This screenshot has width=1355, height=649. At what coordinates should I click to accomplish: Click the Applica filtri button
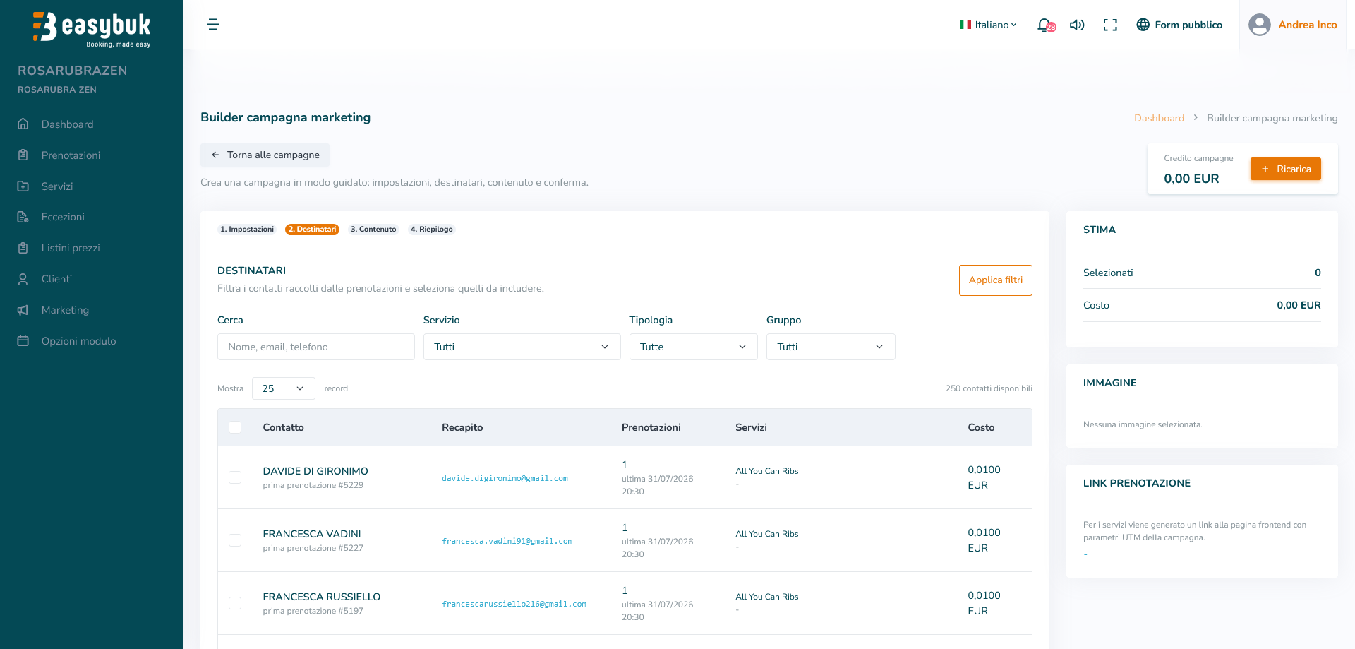click(x=996, y=280)
